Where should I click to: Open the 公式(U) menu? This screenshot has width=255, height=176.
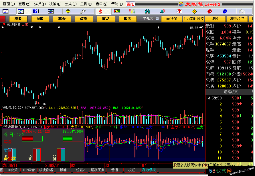coord(71,4)
